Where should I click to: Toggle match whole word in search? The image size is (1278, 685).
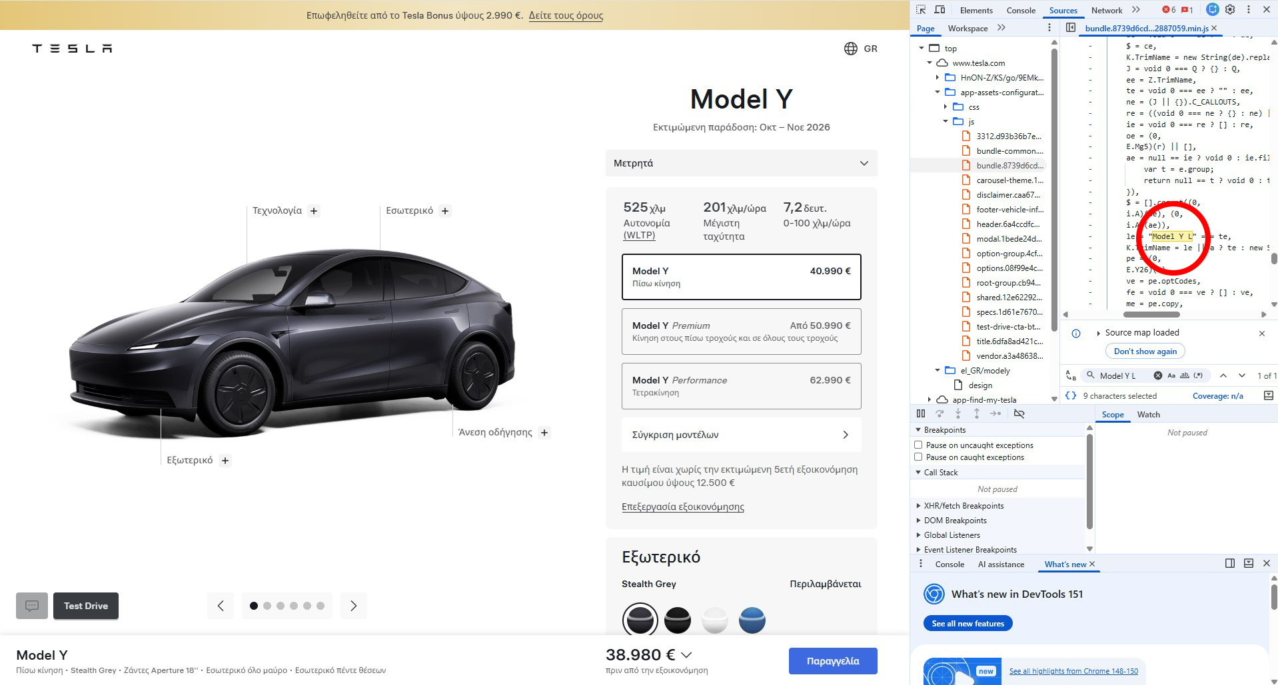(x=1185, y=375)
